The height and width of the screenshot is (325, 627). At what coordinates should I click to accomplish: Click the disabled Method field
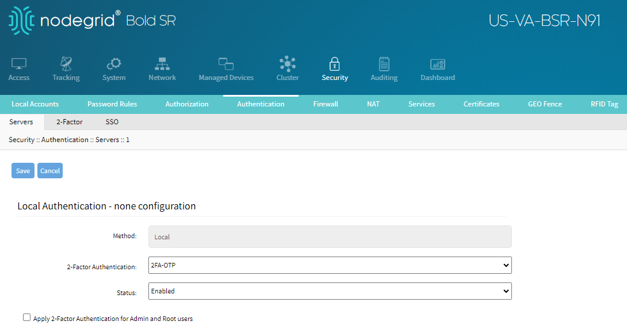coord(330,236)
